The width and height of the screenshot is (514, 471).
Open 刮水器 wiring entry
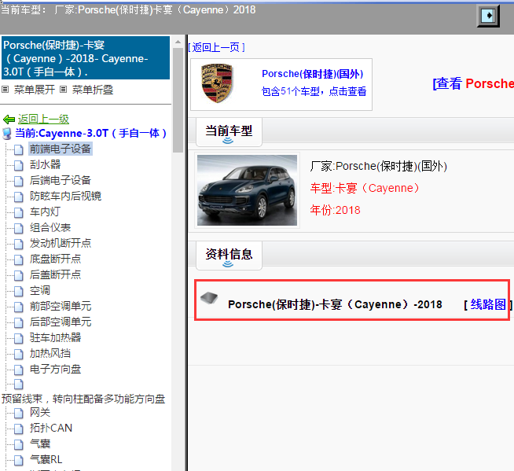pyautogui.click(x=46, y=164)
